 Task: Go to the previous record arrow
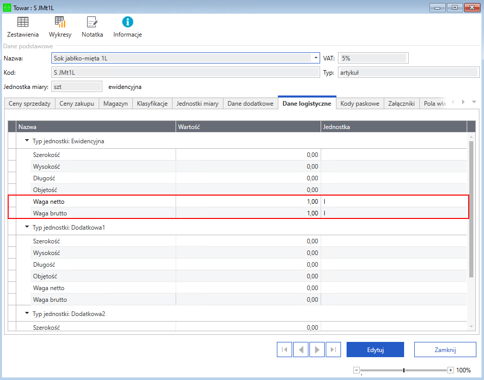point(301,350)
